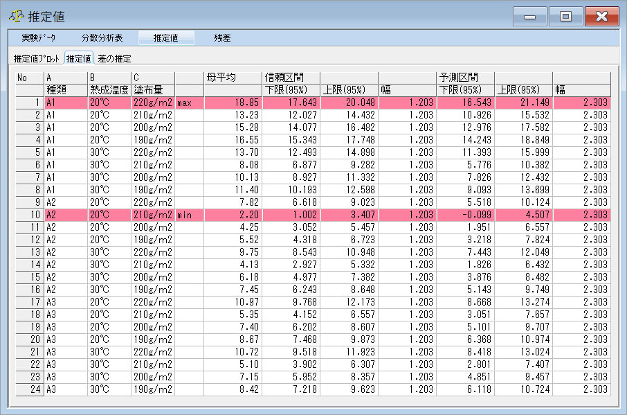This screenshot has height=415, width=627.
Task: Click the No column header
Action: tap(29, 78)
